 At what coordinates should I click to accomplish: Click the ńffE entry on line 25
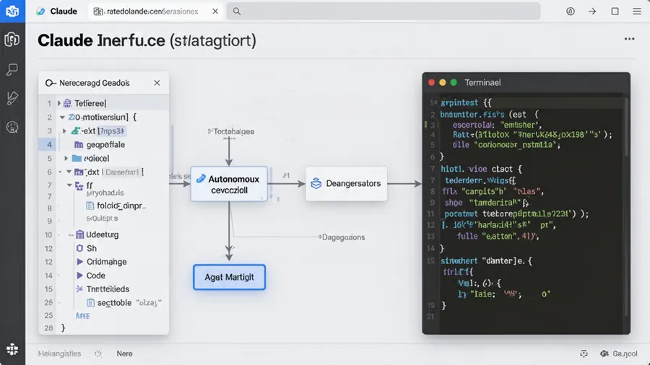click(82, 316)
